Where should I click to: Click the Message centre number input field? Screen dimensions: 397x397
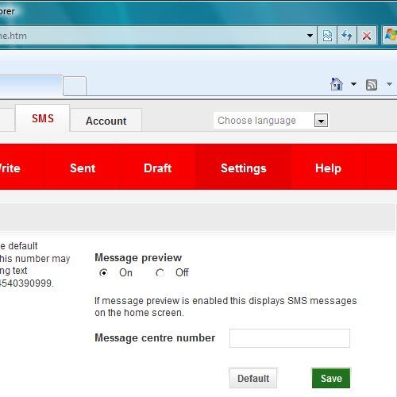point(290,338)
